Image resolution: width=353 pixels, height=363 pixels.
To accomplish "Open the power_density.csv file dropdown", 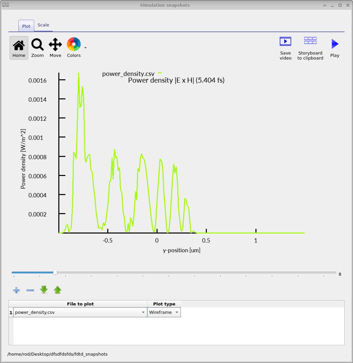I will pyautogui.click(x=80, y=312).
